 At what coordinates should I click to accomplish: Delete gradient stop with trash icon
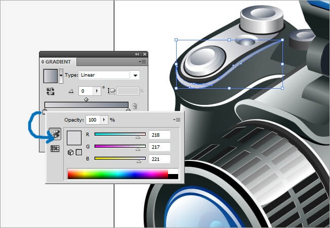[x=135, y=106]
